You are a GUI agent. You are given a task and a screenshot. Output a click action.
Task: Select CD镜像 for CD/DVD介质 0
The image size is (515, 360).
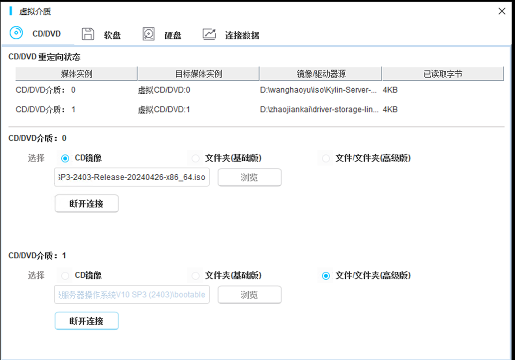65,158
